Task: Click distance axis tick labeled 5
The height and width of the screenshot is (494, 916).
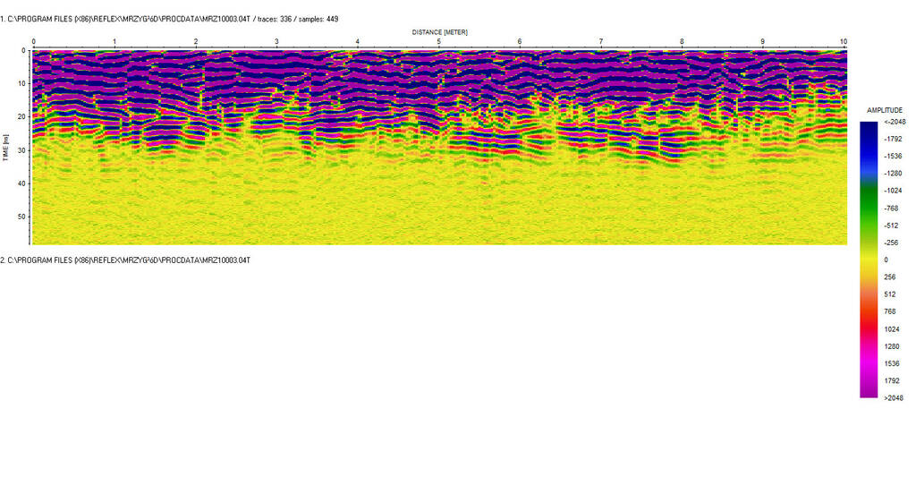Action: 438,42
